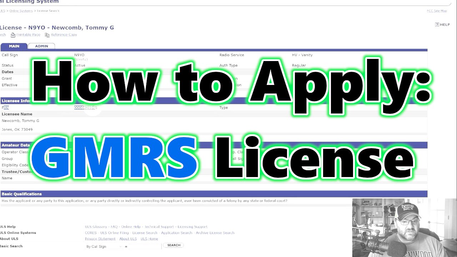
Task: Go to Archive License Search
Action: point(215,233)
